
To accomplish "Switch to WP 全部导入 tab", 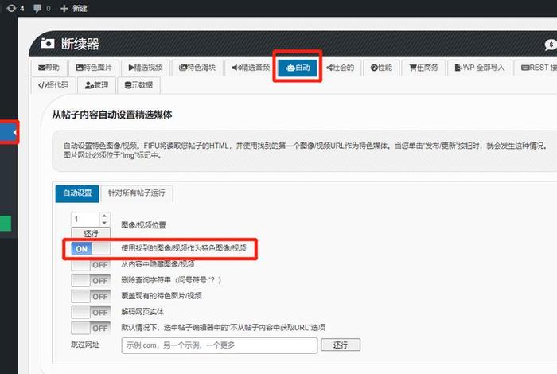I will (479, 68).
